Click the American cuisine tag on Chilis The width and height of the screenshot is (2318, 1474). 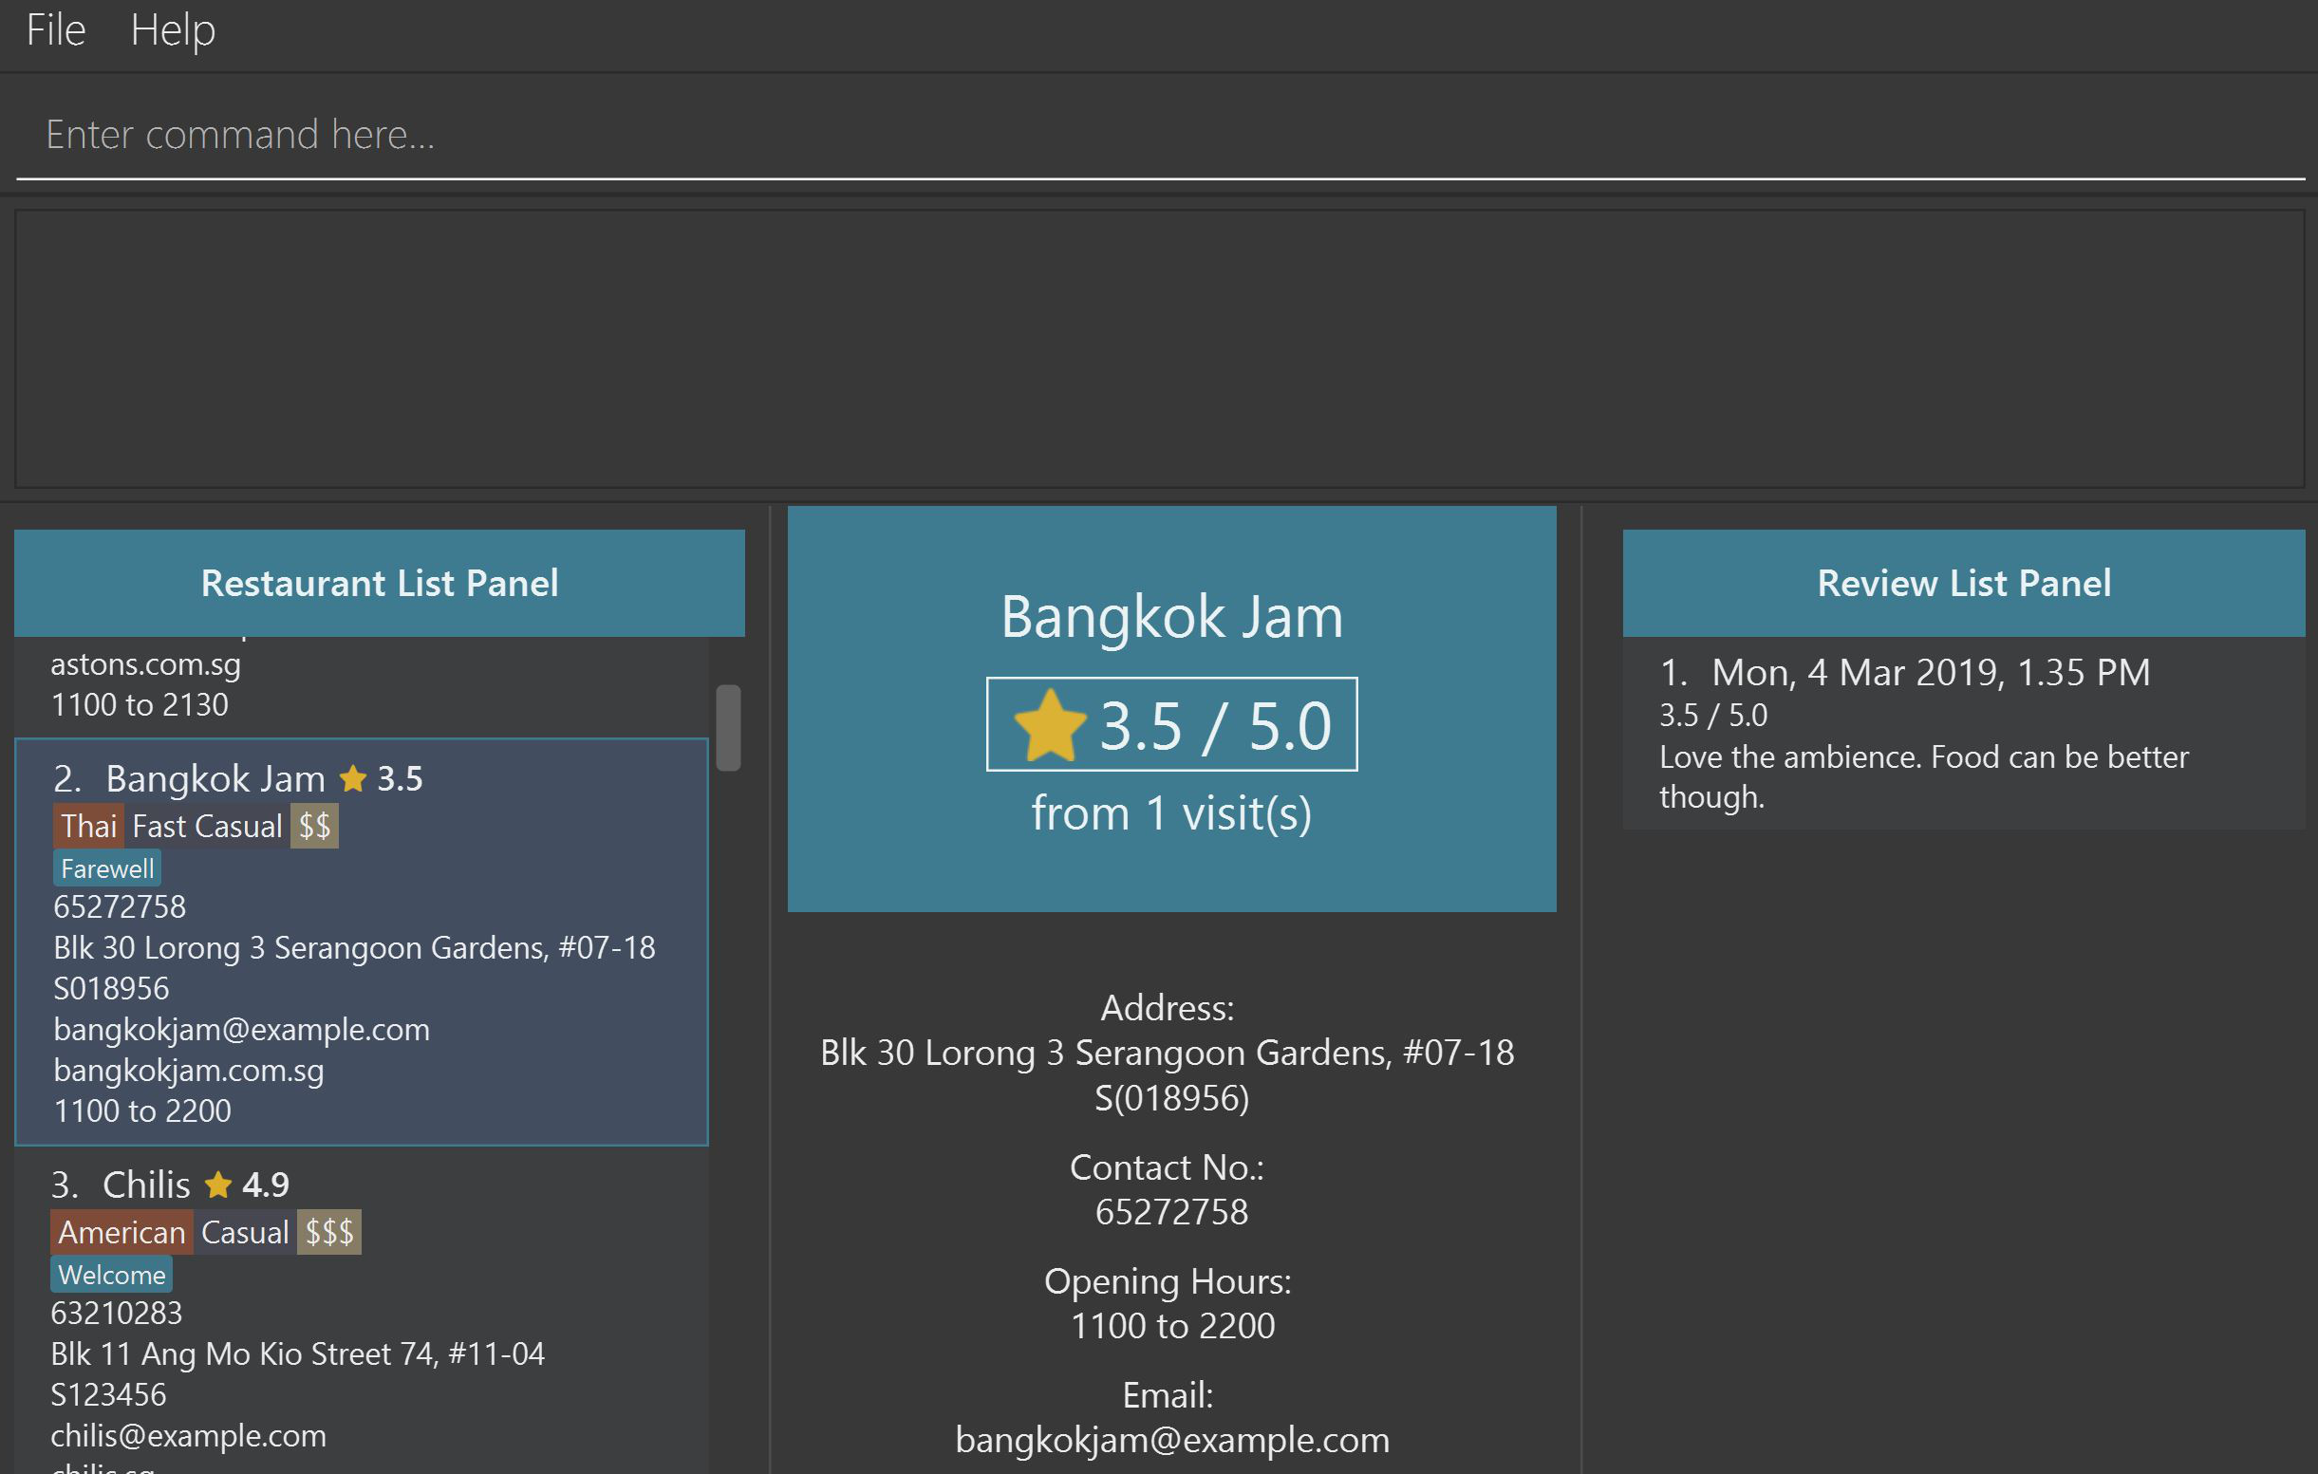point(120,1231)
